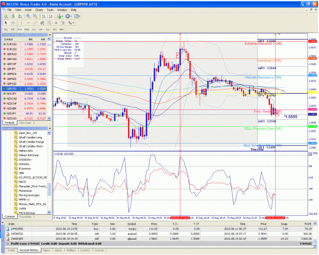
Task: Open the Trade tab in Terminal
Action: [x=11, y=250]
